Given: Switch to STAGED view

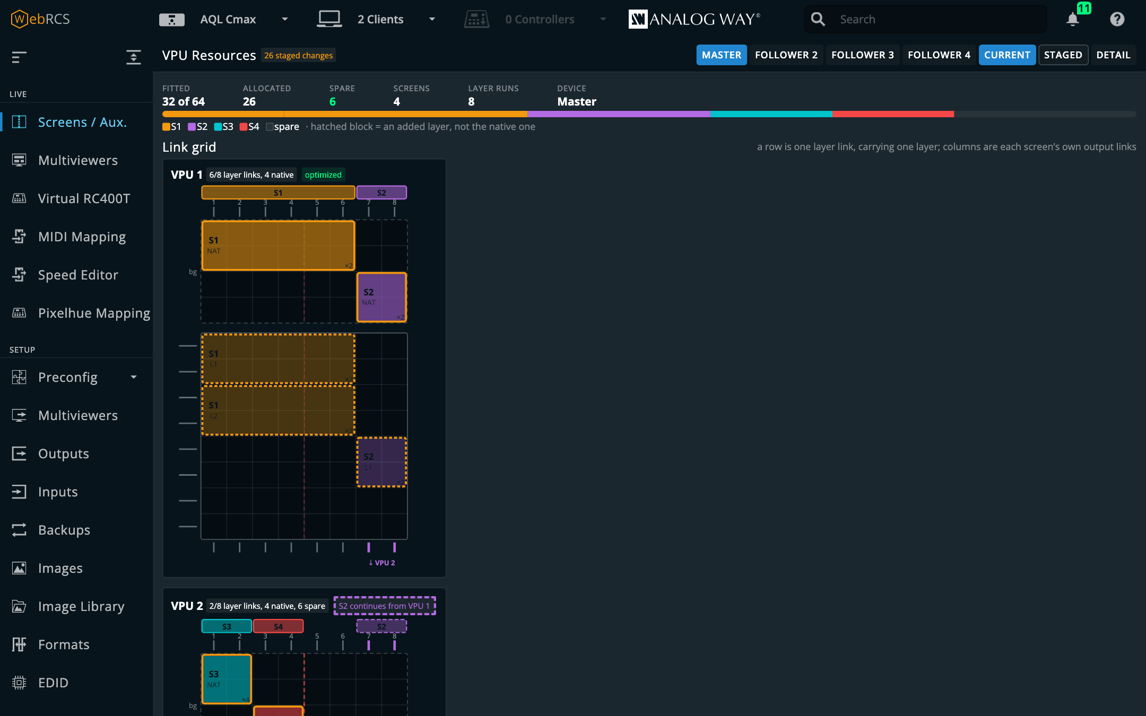Looking at the screenshot, I should point(1063,55).
